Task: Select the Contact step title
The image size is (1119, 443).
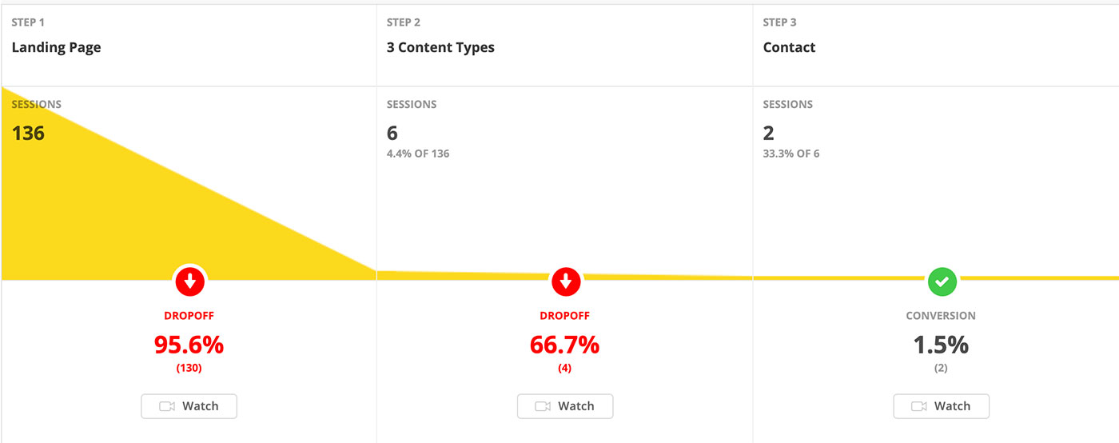Action: coord(790,47)
